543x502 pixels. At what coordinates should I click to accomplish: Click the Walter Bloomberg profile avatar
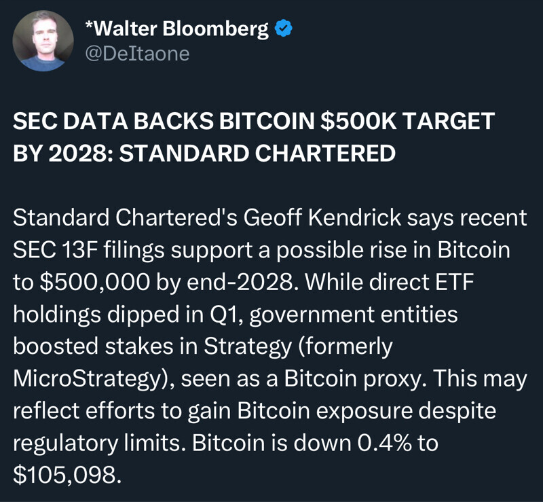[43, 41]
